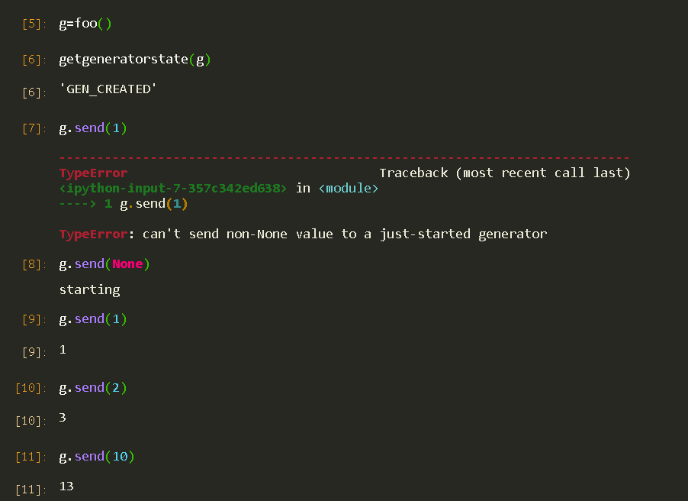Screen dimensions: 688x501
Task: Click the code cell containing g=foo()
Action: [85, 23]
